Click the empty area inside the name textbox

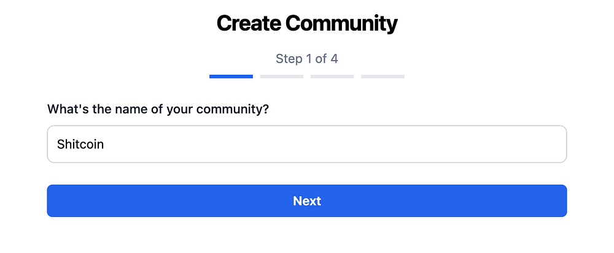click(333, 144)
